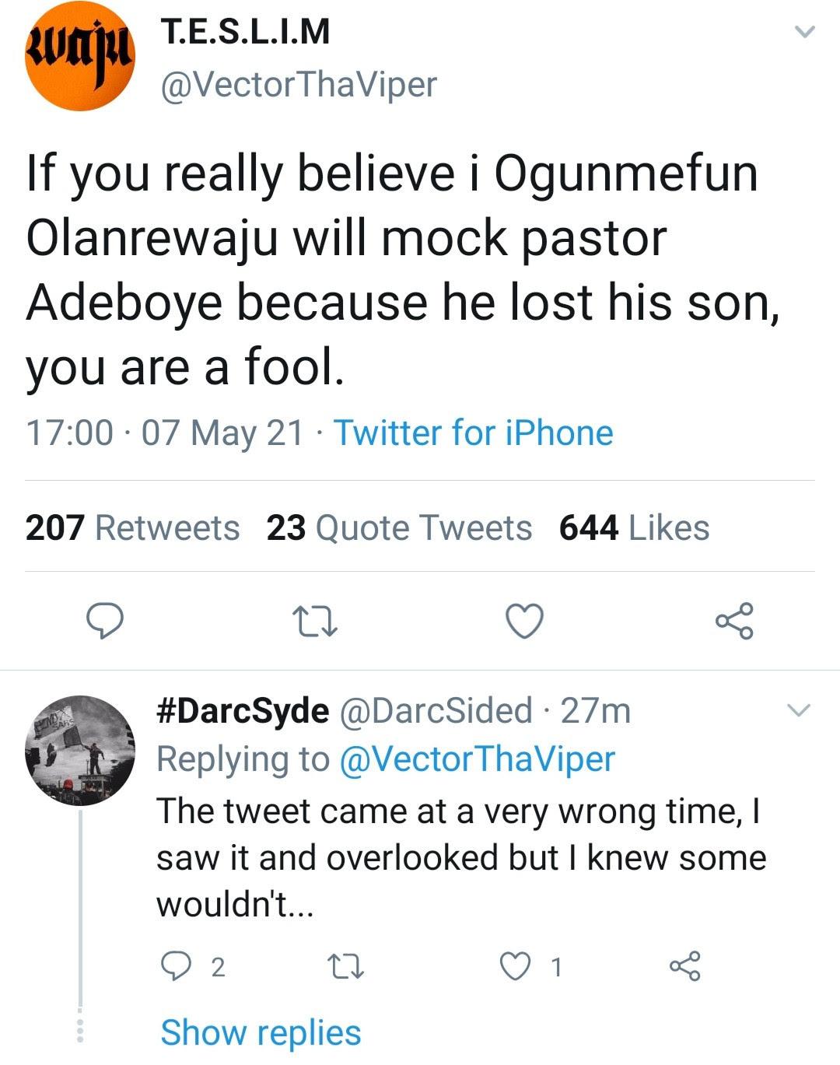Open options chevron on DarcSyde's reply
The image size is (840, 1065).
pos(799,710)
